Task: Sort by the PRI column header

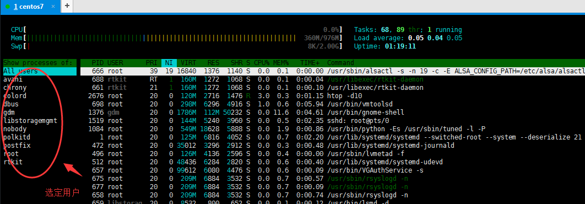Action: (152, 63)
